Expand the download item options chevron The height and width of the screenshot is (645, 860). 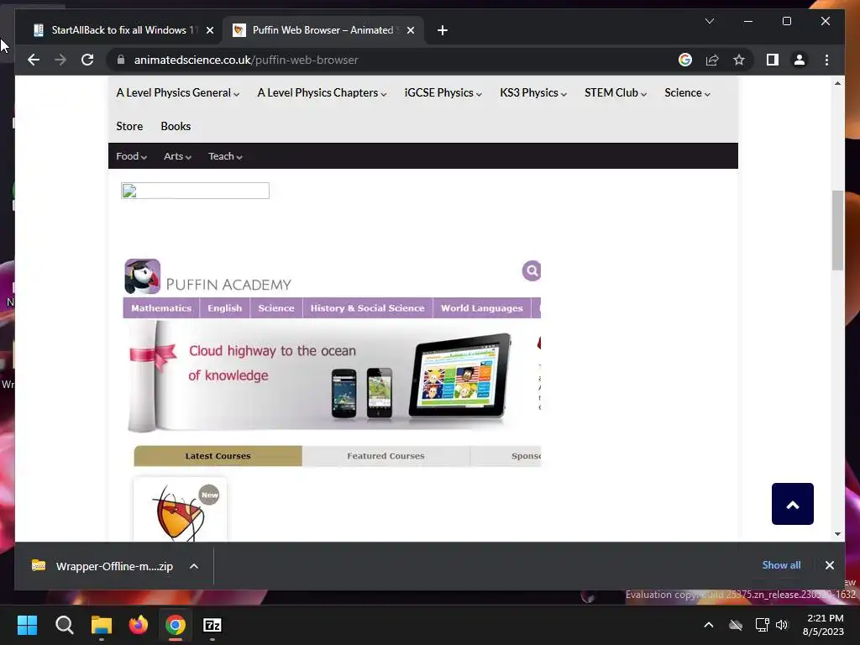(194, 566)
